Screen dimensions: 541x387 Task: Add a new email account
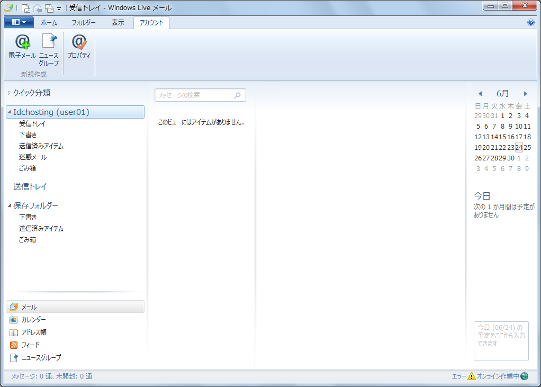[x=22, y=46]
